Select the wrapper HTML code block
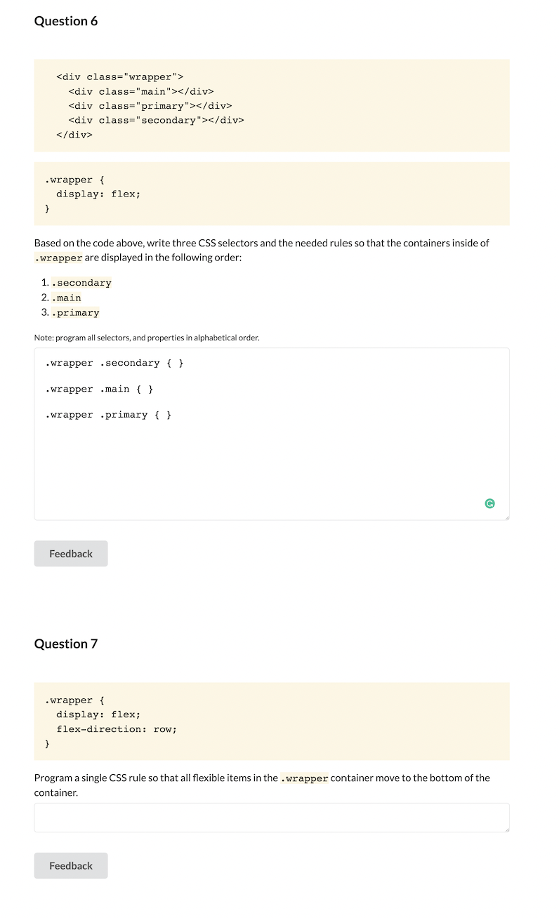559x918 pixels. pos(272,105)
